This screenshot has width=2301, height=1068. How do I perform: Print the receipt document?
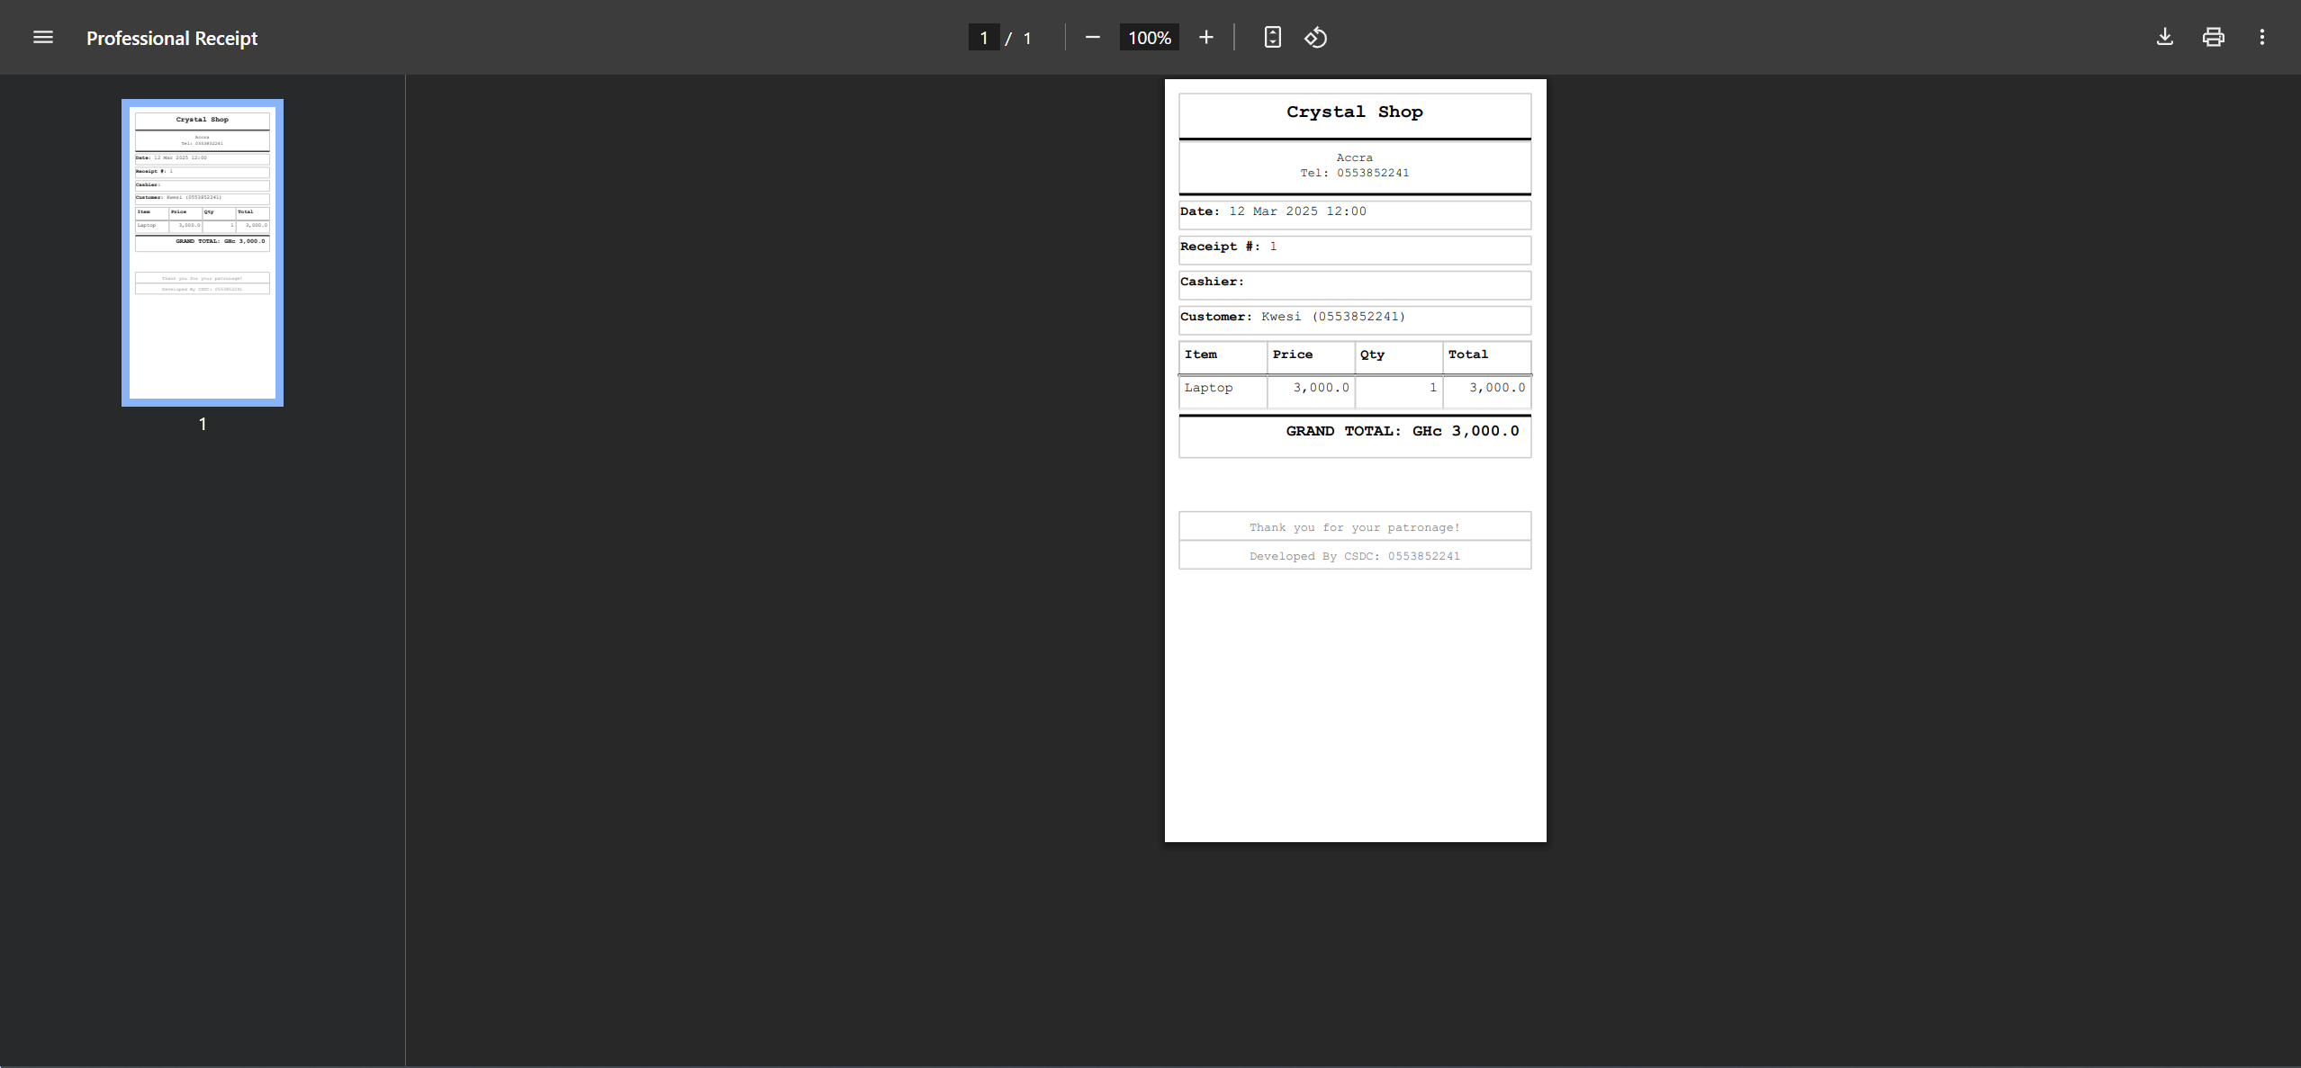(2213, 37)
